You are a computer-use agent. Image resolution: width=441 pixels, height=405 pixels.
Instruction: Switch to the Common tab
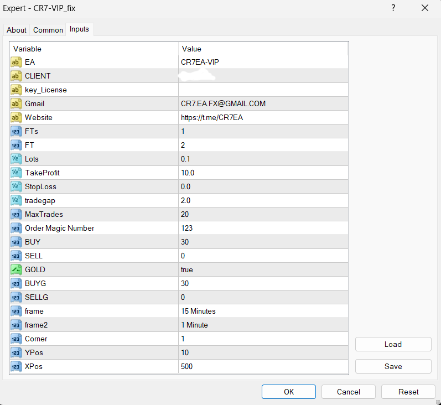(48, 30)
